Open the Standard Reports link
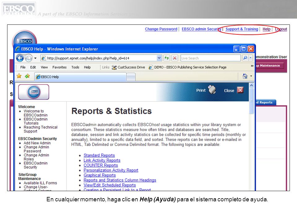Viewport: 297px width, 223px height. click(99, 155)
